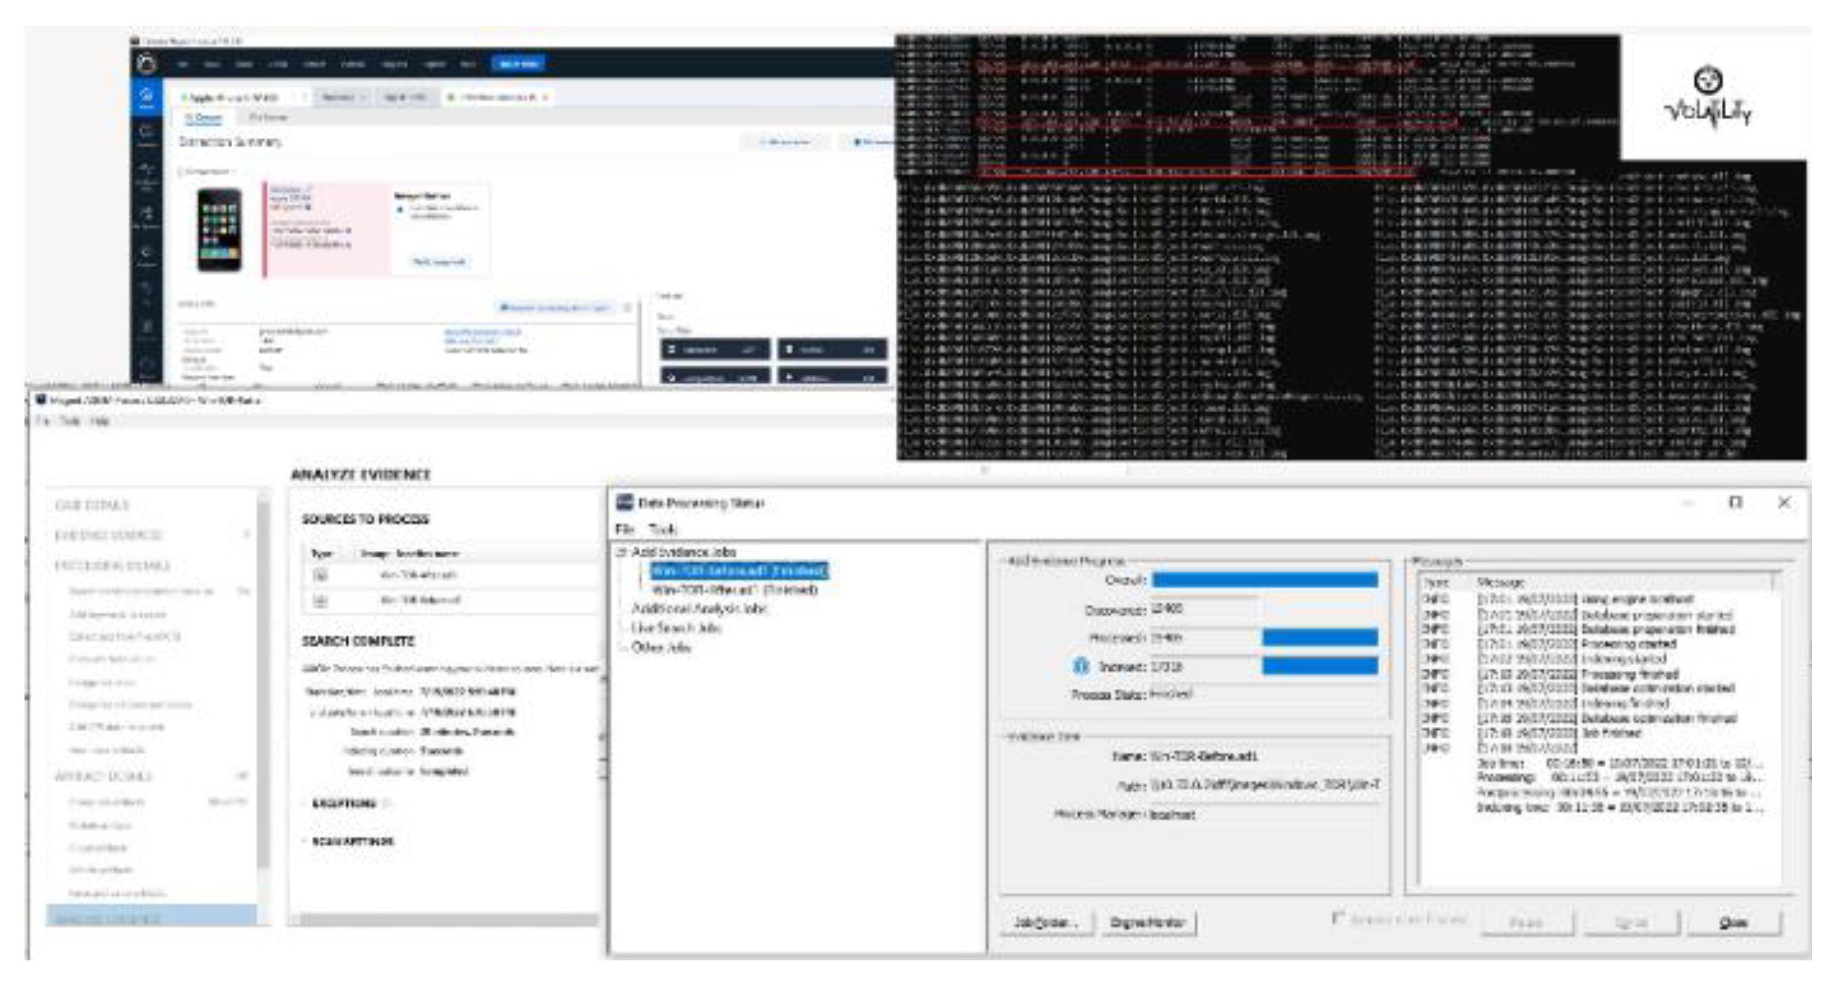Expand the EXCEPTIONS section

[x=344, y=803]
